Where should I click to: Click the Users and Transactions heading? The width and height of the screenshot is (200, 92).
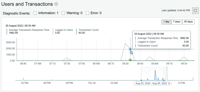coord(27,4)
